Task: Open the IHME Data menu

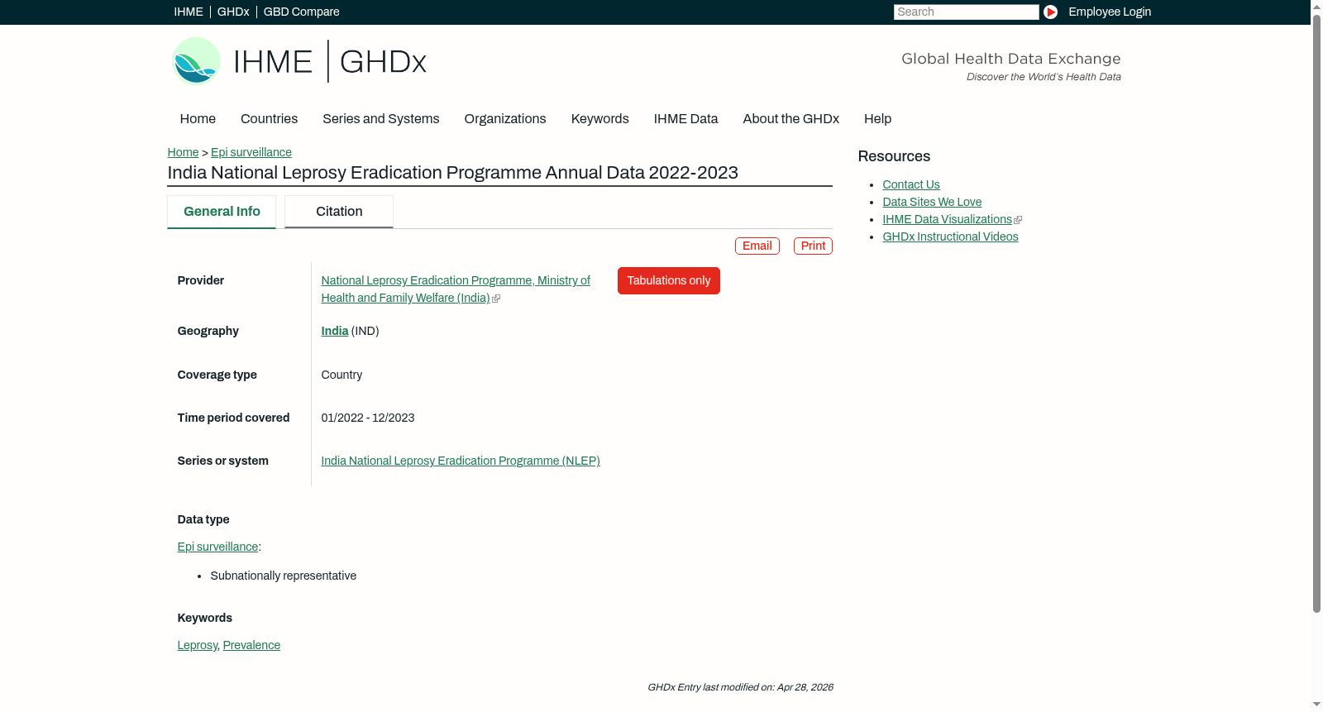Action: point(685,119)
